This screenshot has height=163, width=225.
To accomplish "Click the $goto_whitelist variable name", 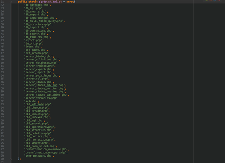I will pos(50,2).
